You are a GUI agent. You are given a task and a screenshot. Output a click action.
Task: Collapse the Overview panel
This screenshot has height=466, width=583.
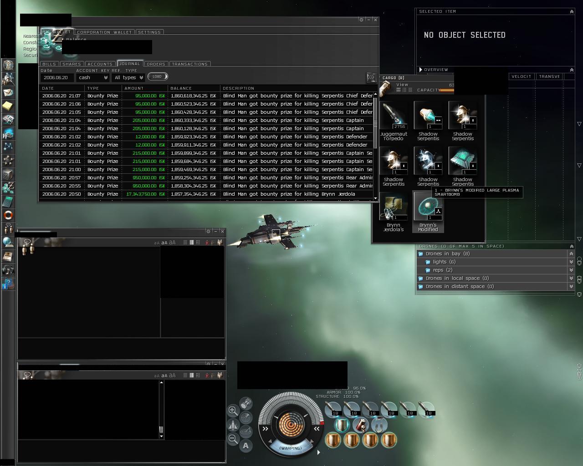click(x=572, y=70)
